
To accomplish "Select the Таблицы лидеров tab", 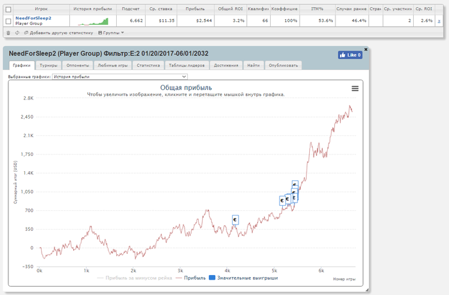I will tap(187, 65).
